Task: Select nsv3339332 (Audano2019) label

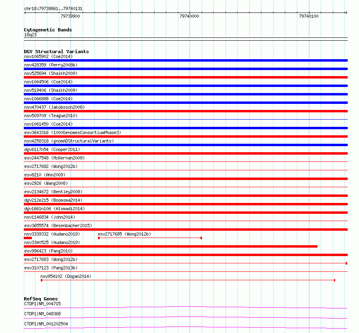Action: [52, 234]
